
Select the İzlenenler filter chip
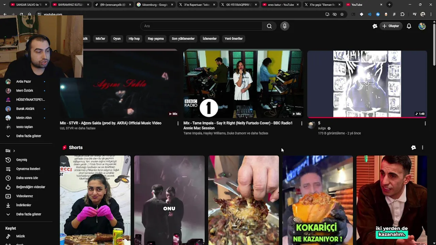click(209, 38)
